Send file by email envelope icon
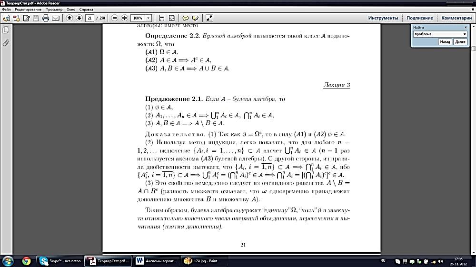The width and height of the screenshot is (476, 267). [56, 18]
